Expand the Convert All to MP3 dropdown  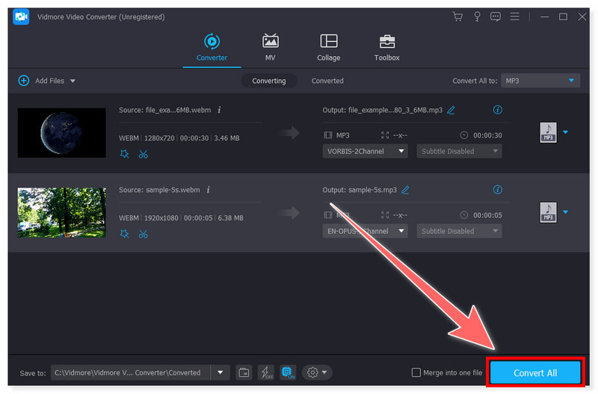(540, 81)
